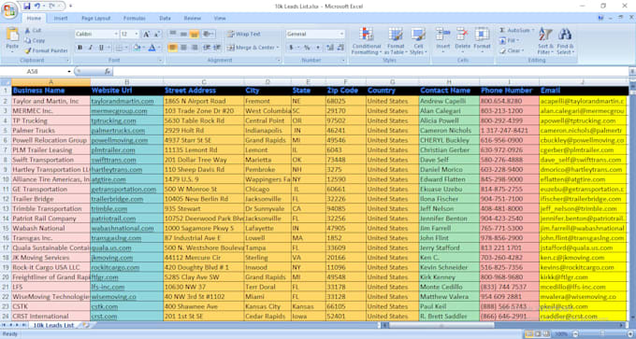The image size is (636, 339).
Task: Set bottom vertical alignment
Action: tap(195, 34)
